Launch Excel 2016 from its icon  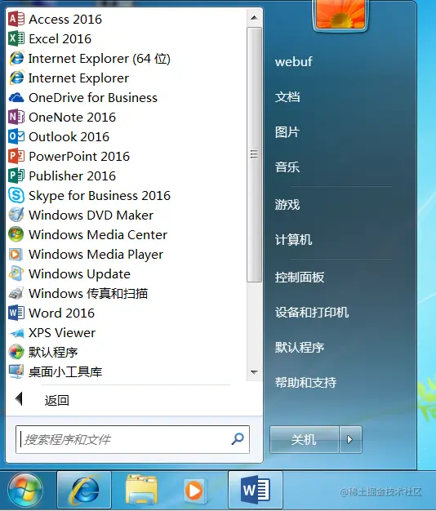[16, 39]
